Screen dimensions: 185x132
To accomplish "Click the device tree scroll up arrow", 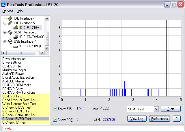I will point(47,19).
